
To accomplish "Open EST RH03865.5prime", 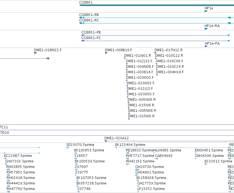I will point(8,170).
